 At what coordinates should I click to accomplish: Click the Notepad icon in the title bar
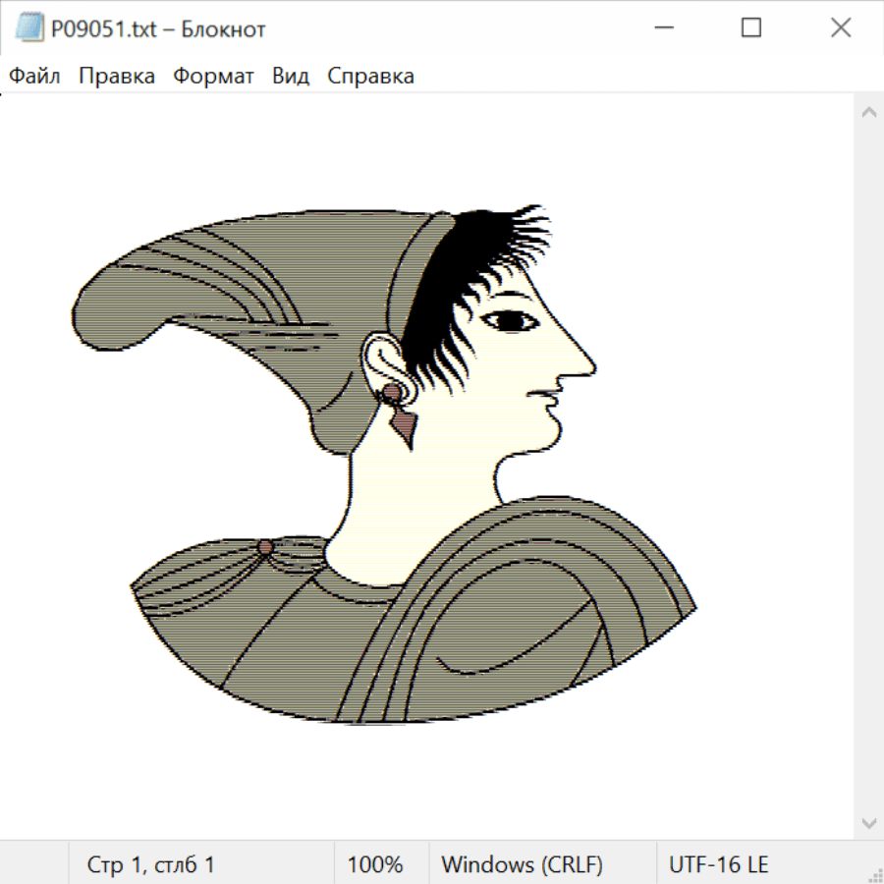tap(29, 28)
